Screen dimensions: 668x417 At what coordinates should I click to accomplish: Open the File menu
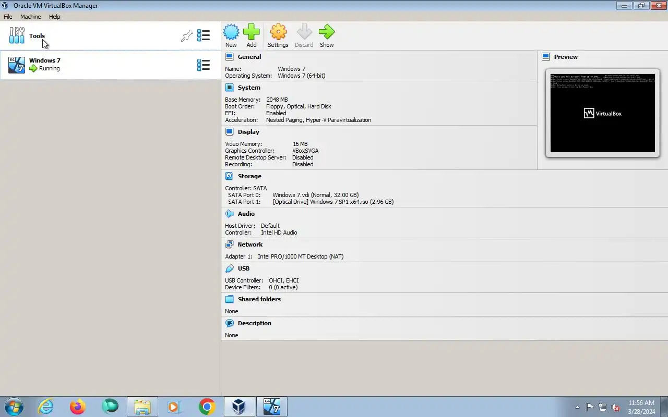tap(8, 17)
